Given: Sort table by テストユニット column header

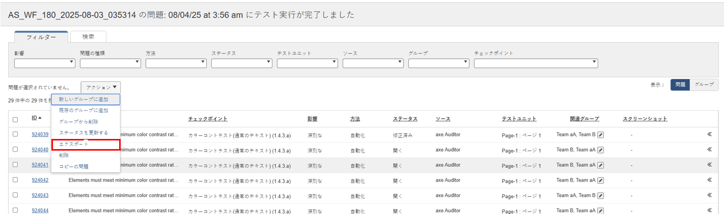Looking at the screenshot, I should tap(519, 119).
